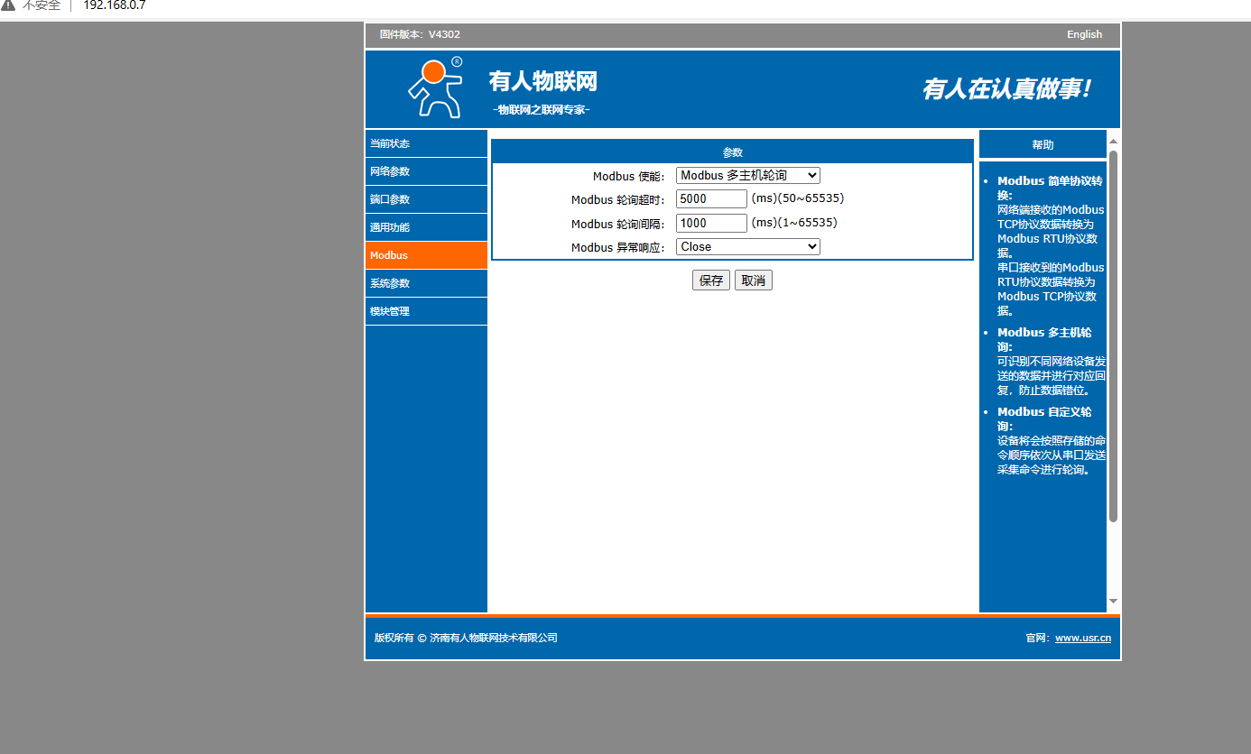
Task: Open the www.usr.cn official site link
Action: (1083, 638)
